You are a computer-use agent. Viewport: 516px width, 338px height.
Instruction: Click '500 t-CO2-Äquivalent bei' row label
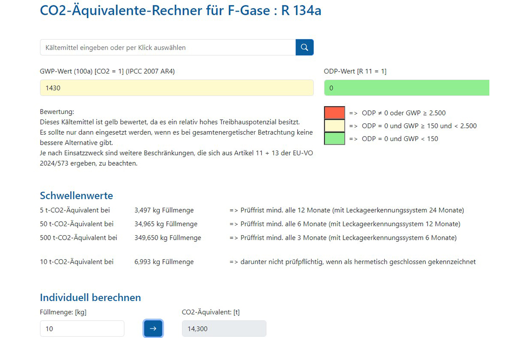tap(78, 238)
